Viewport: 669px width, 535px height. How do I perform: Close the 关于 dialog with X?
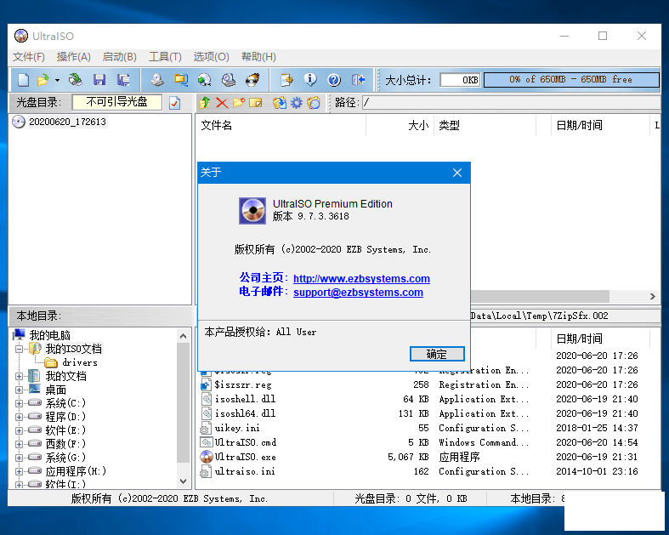coord(457,173)
